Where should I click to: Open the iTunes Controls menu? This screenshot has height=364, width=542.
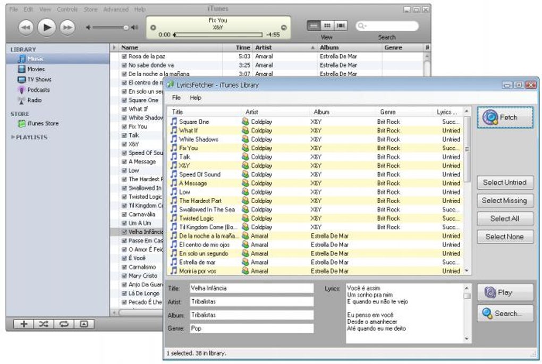click(x=67, y=10)
